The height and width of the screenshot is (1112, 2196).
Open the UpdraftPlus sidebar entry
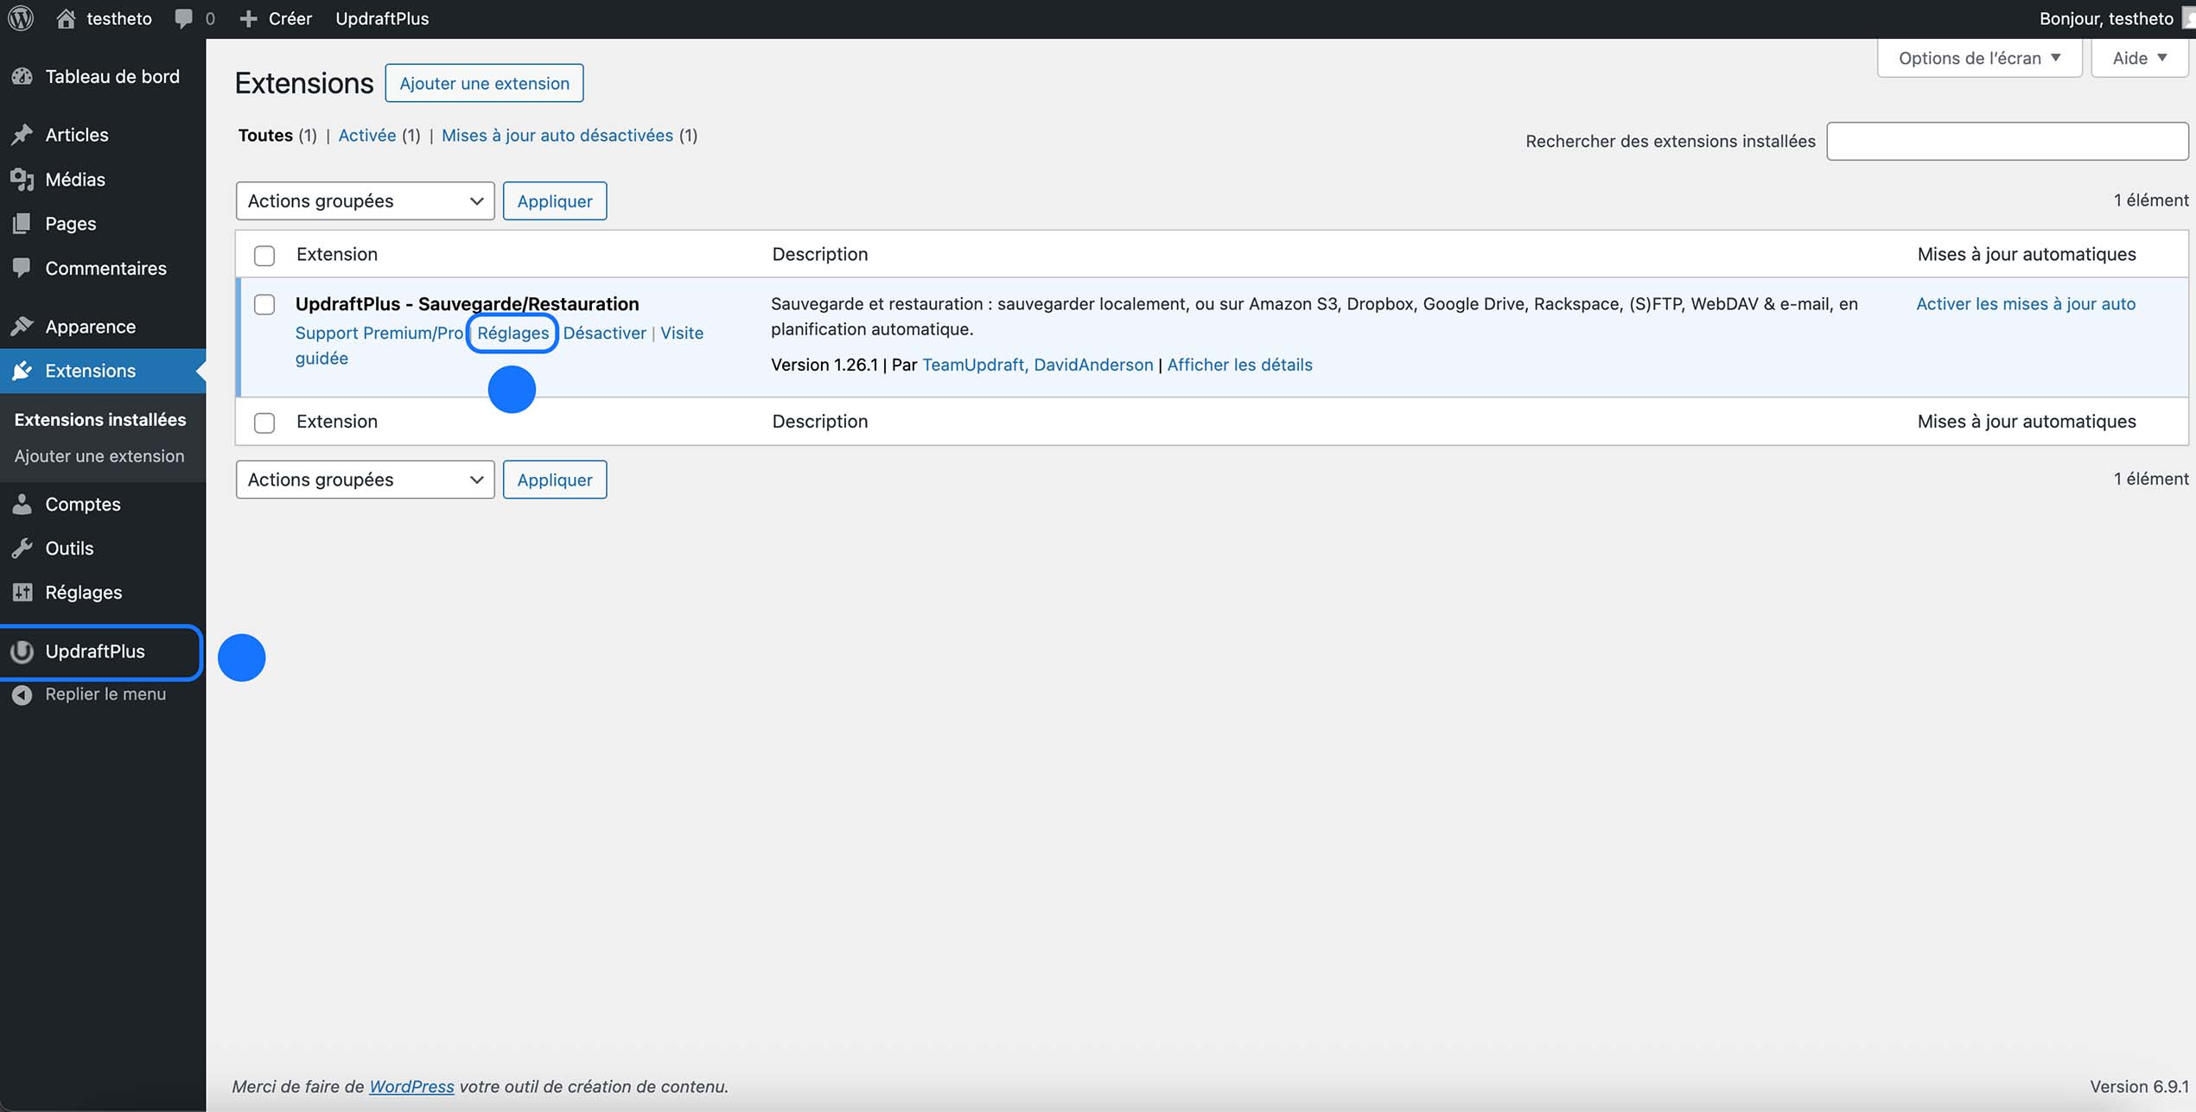point(95,651)
